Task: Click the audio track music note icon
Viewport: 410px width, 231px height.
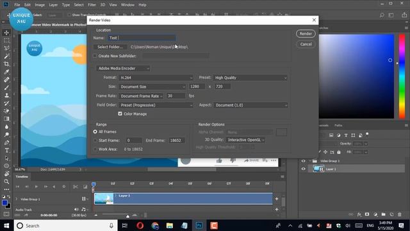Action: pos(83,209)
